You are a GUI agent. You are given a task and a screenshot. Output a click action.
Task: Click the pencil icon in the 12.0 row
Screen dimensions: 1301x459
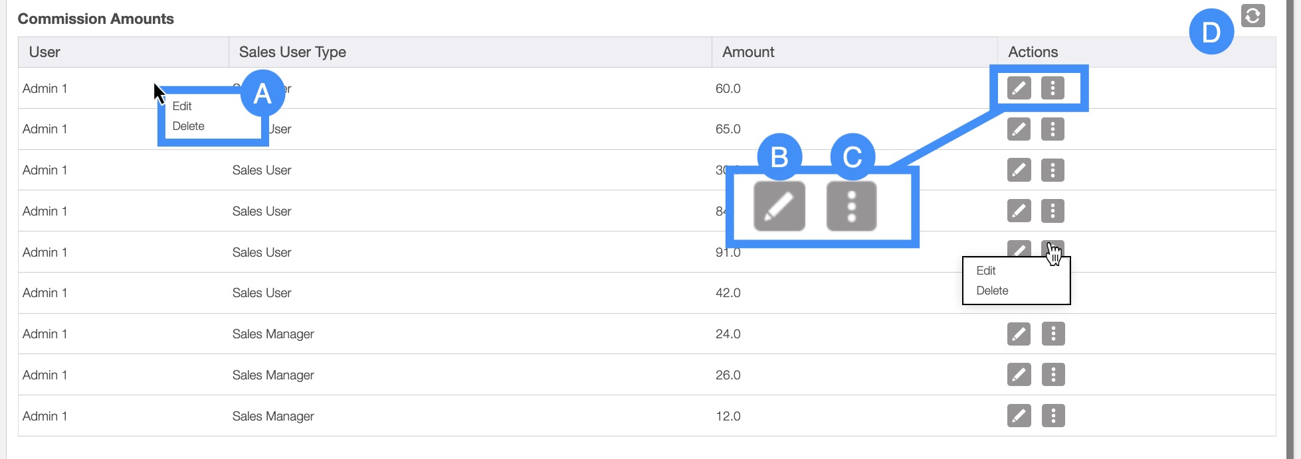click(1019, 416)
